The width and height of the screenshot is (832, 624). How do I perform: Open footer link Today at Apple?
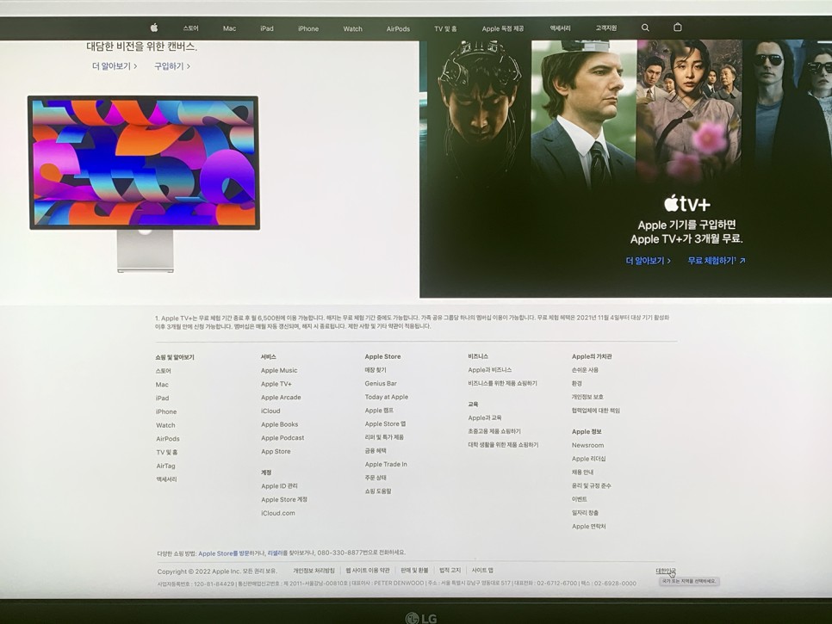386,397
